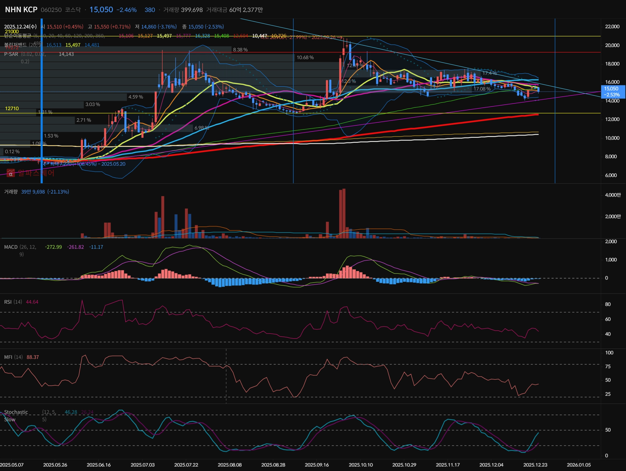This screenshot has height=471, width=626.
Task: Click the AlphaSquare (알파스퀘어) logo icon
Action: 11,173
